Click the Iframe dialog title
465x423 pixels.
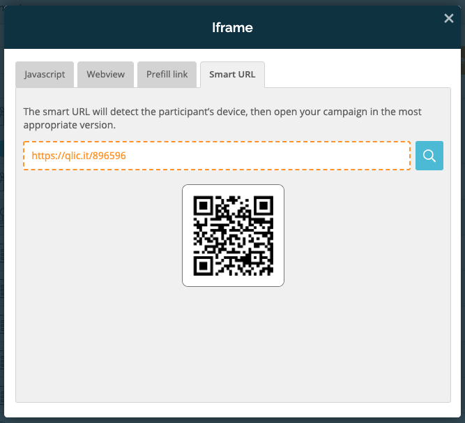(x=232, y=28)
